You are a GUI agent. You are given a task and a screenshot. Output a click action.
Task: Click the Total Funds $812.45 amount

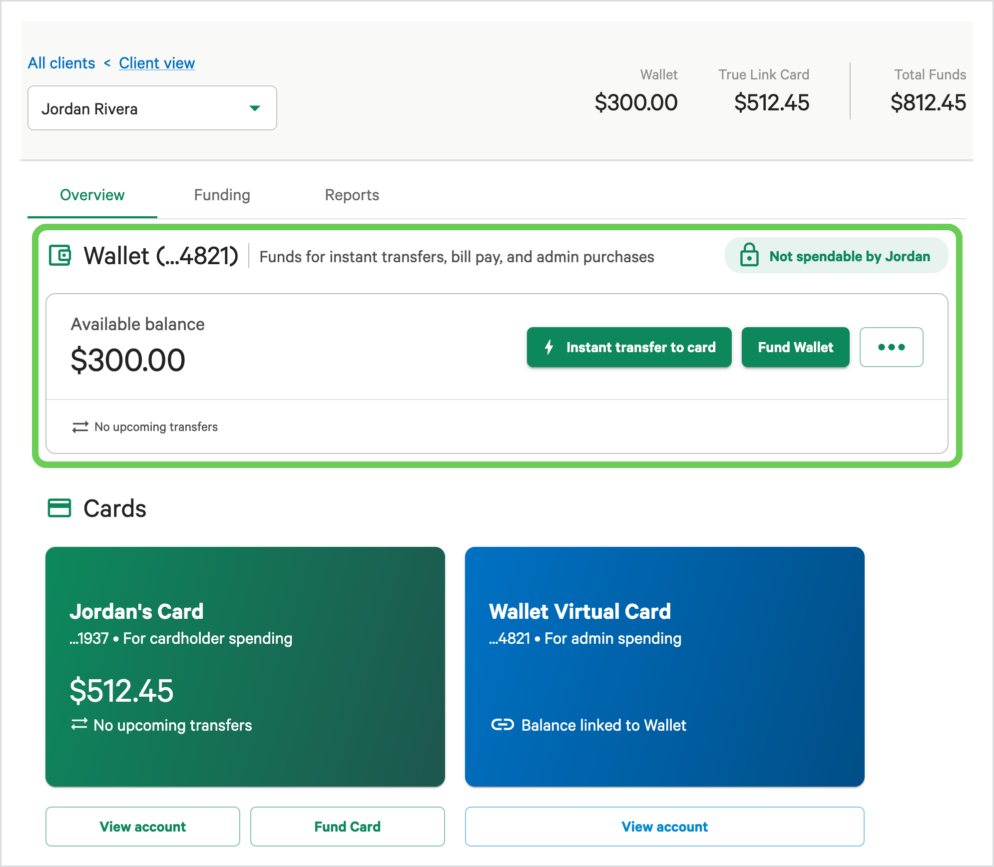click(928, 102)
